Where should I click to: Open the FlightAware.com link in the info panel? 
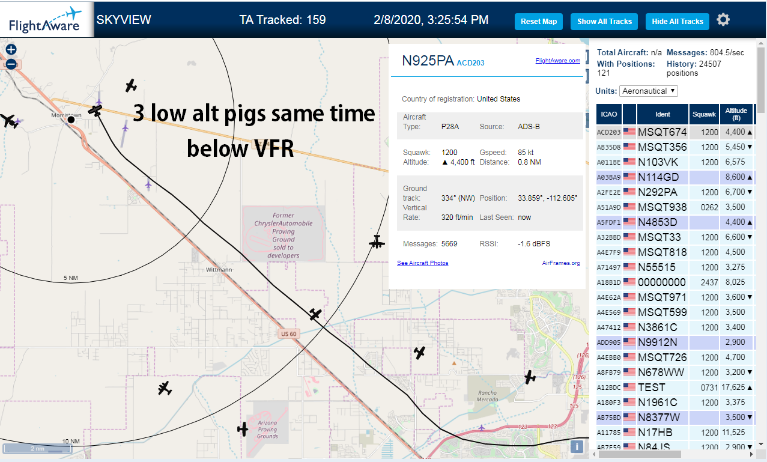click(x=557, y=60)
